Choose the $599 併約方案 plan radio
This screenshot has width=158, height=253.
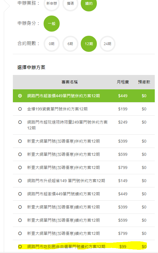pos(20,154)
